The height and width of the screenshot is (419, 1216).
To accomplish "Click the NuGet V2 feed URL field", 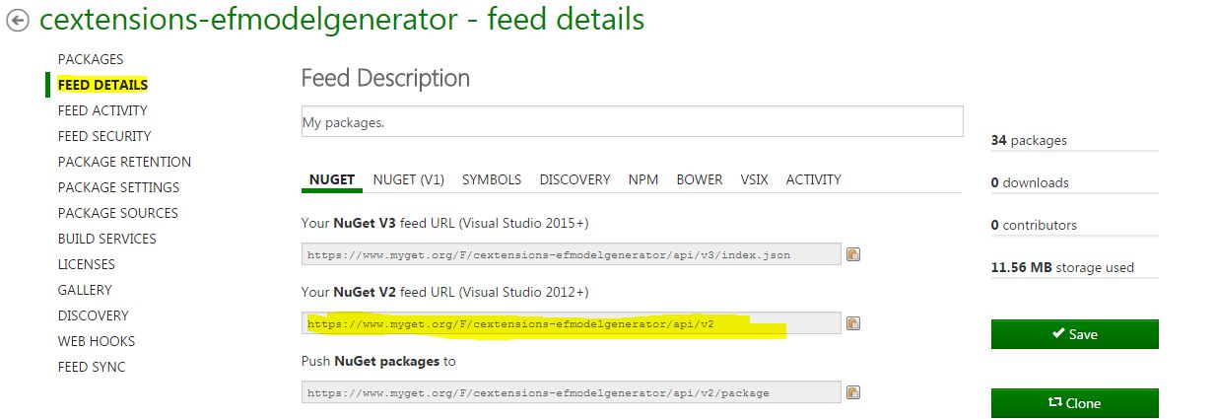I will (x=571, y=323).
